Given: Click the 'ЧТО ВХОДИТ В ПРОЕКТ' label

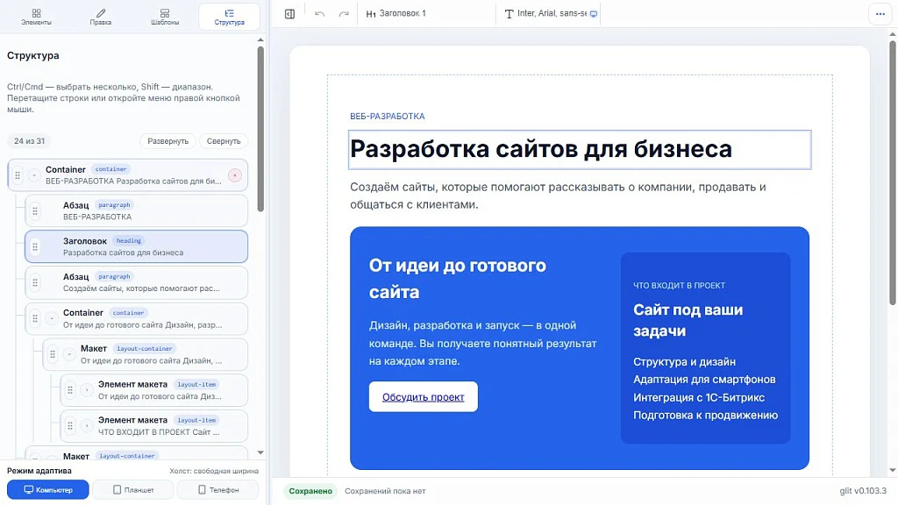Looking at the screenshot, I should click(679, 285).
